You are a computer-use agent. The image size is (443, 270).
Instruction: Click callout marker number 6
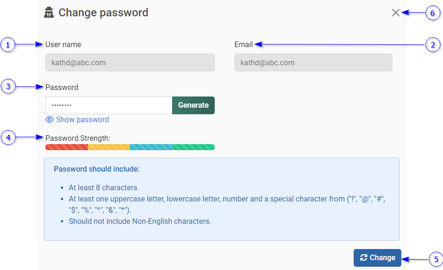(433, 13)
